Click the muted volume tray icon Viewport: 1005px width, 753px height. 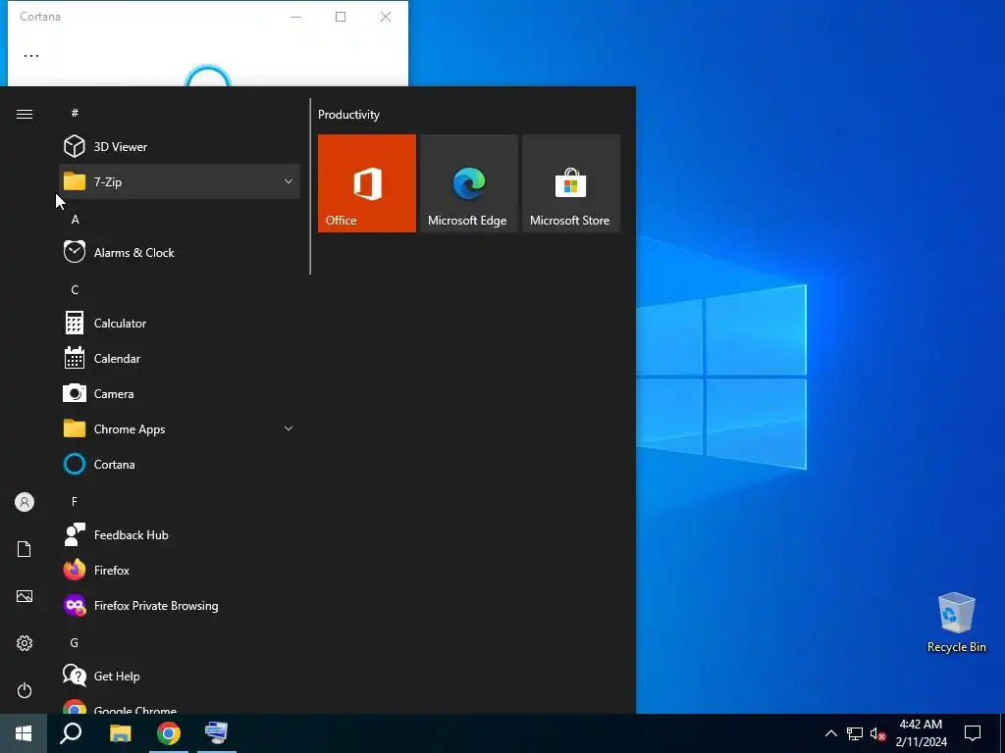[877, 733]
